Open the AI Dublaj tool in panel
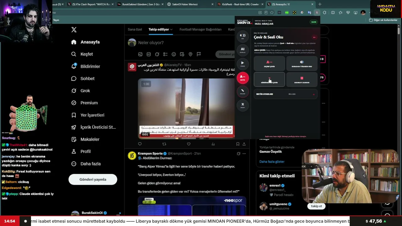 (242, 50)
